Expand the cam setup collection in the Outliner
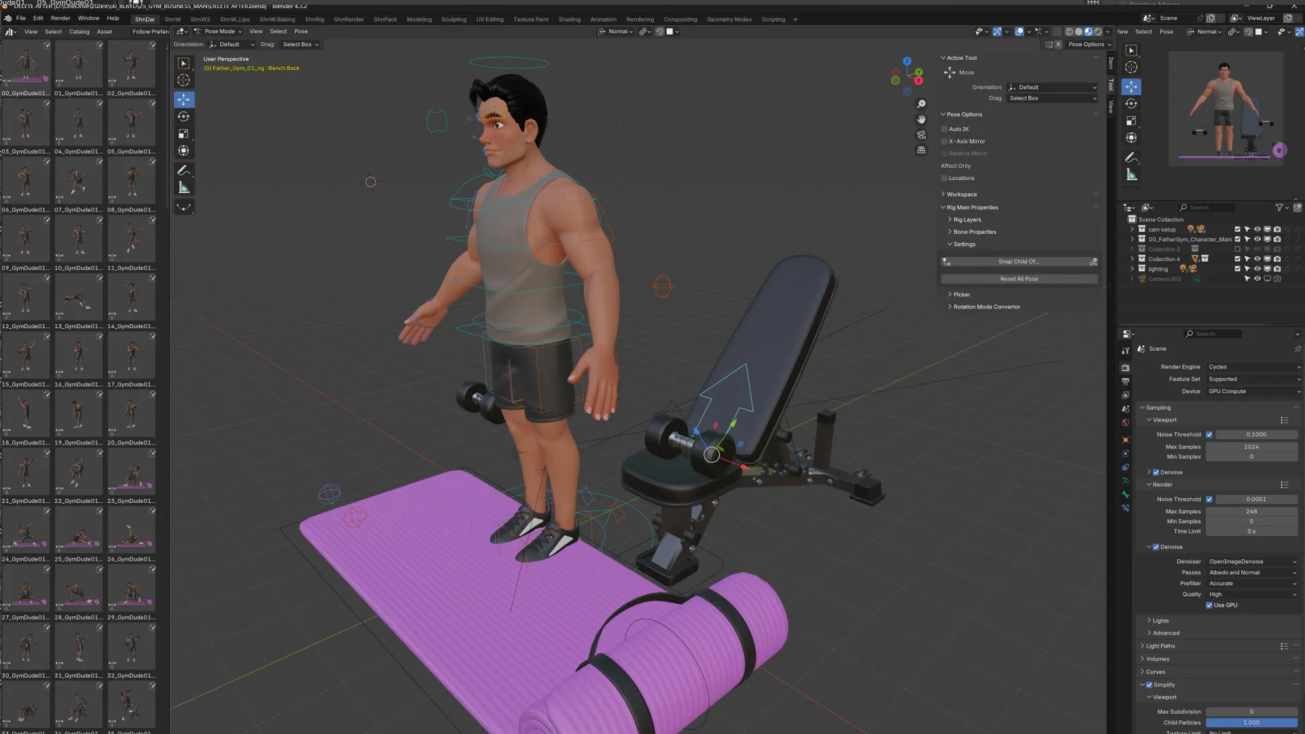This screenshot has width=1305, height=734. click(1132, 229)
